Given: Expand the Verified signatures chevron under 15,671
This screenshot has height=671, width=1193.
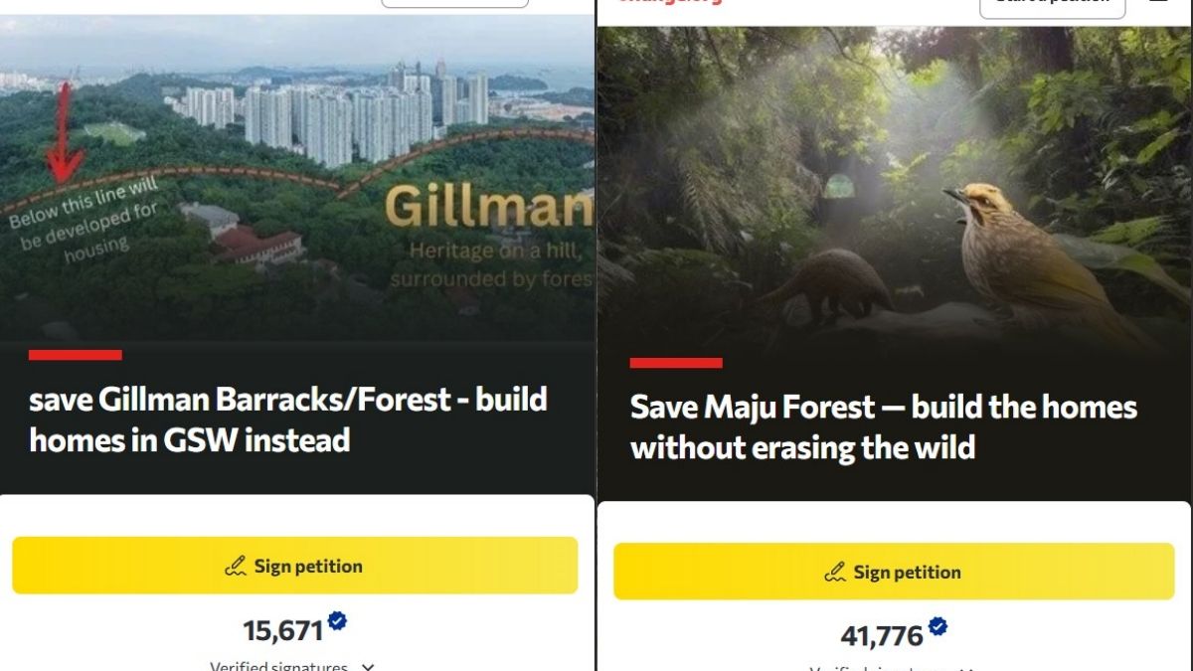Looking at the screenshot, I should coord(368,667).
